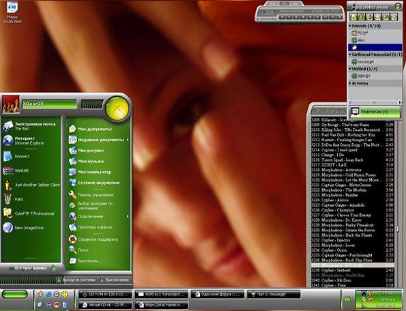Switch to Чат с: mousegirl window
Viewport: 406px width, 311px height.
pyautogui.click(x=274, y=294)
